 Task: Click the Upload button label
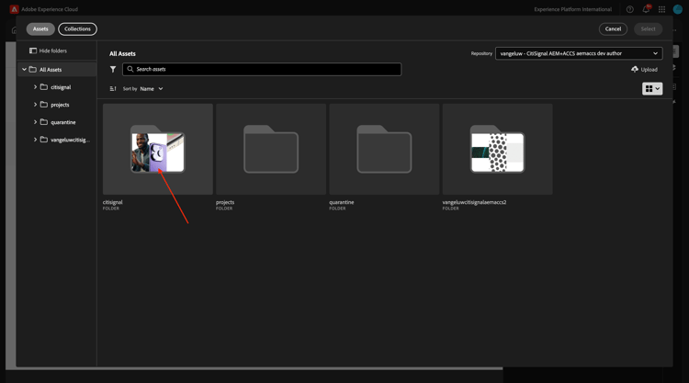tap(649, 70)
